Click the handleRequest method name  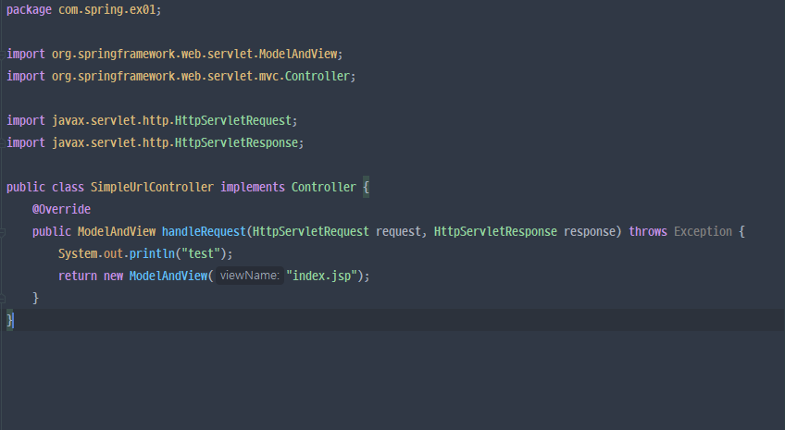coord(204,231)
